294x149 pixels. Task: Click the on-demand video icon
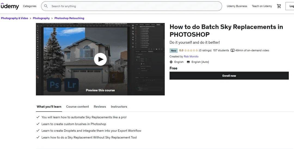click(x=232, y=50)
